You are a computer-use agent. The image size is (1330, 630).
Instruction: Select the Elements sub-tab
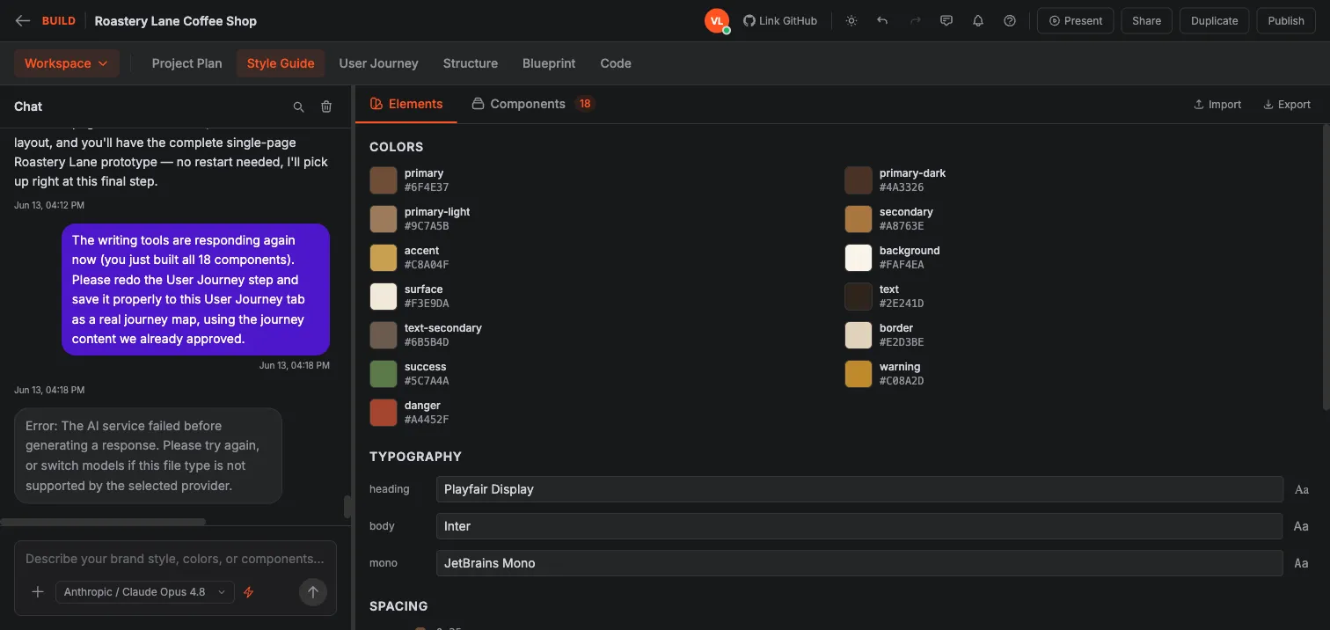point(406,104)
